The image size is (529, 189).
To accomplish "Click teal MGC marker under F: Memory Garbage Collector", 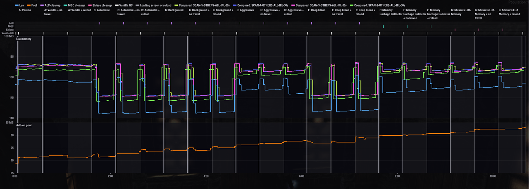I will pyautogui.click(x=383, y=26).
